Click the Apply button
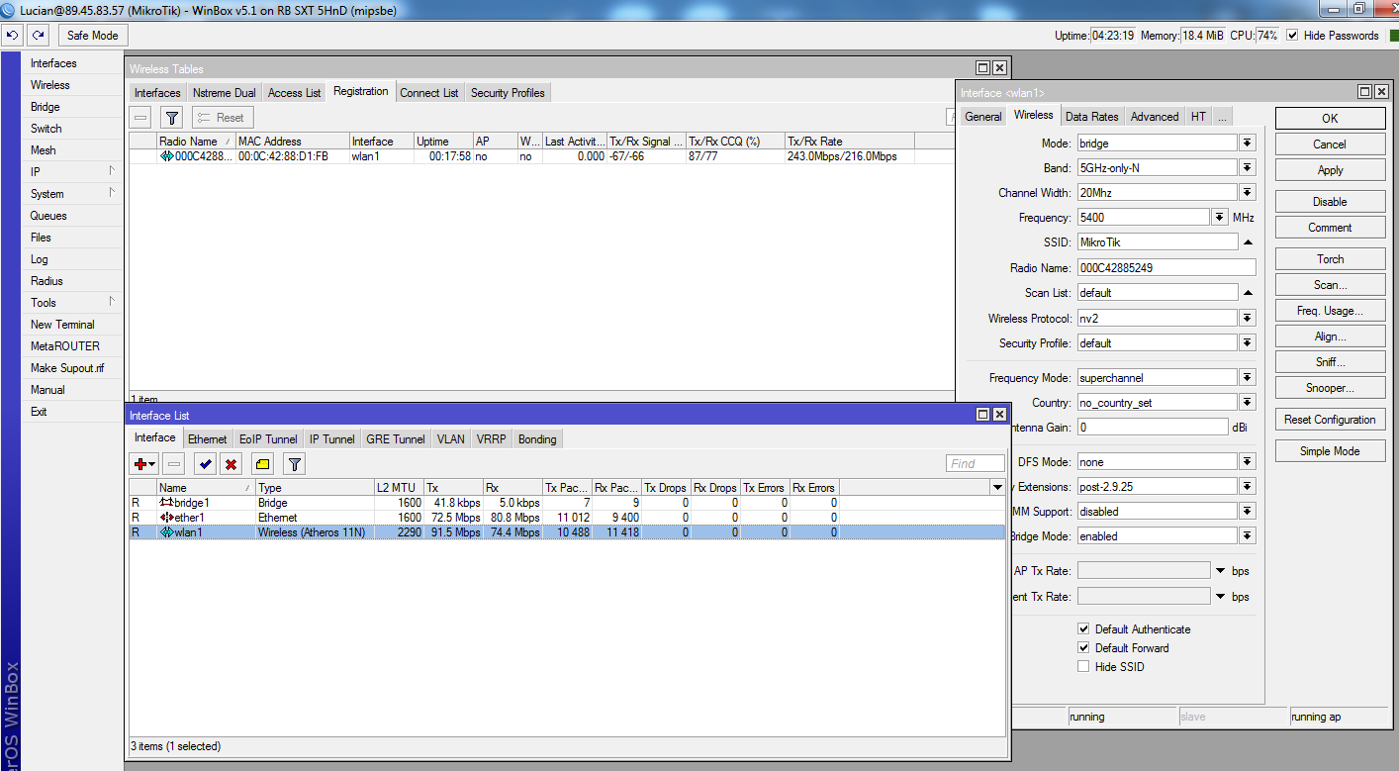This screenshot has width=1399, height=771. (x=1330, y=170)
